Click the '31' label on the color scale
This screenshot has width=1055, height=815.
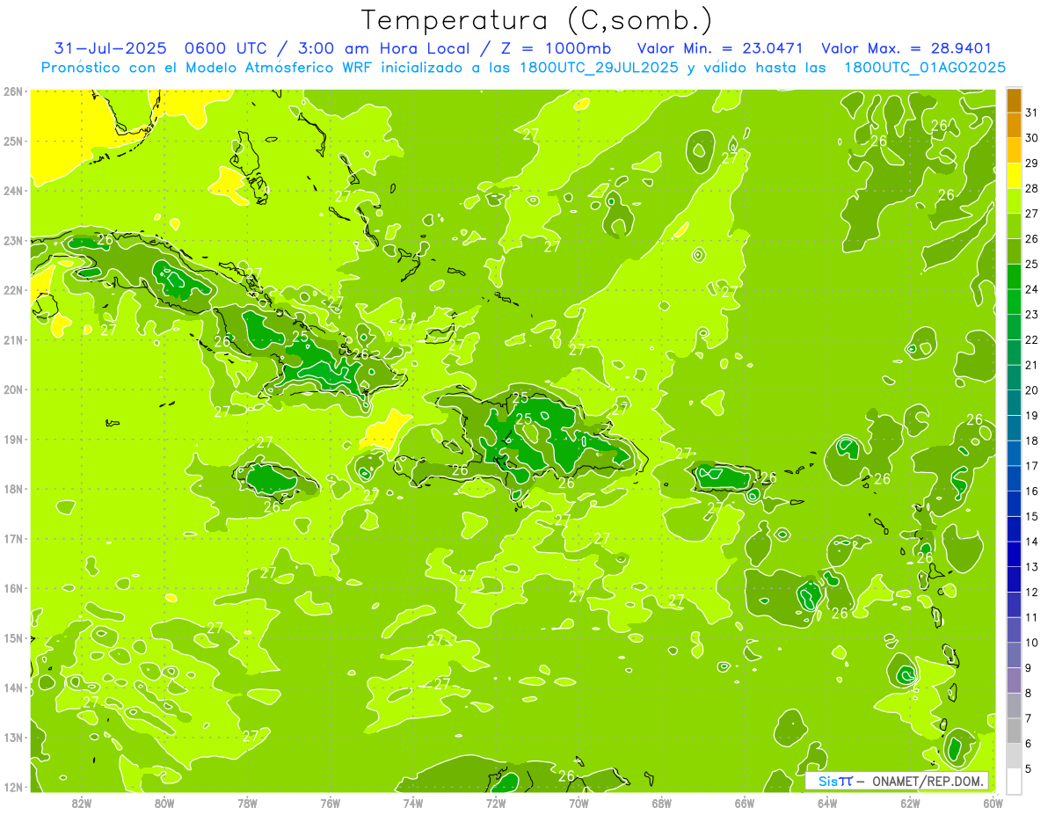pos(1031,113)
